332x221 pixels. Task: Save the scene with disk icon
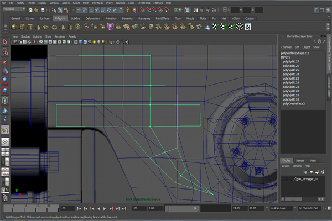pos(43,10)
